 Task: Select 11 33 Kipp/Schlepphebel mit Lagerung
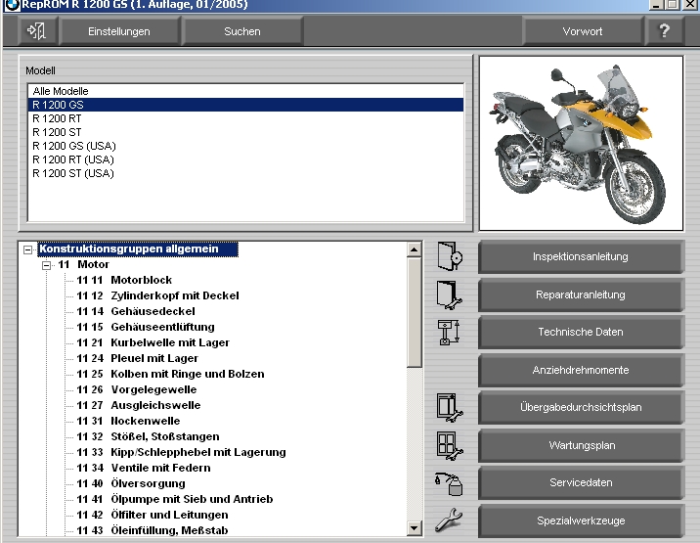click(181, 452)
